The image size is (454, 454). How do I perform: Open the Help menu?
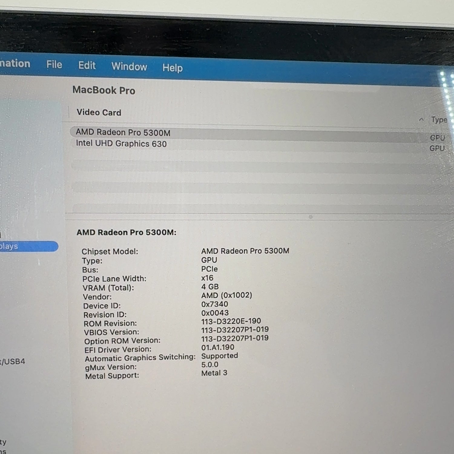[x=173, y=68]
